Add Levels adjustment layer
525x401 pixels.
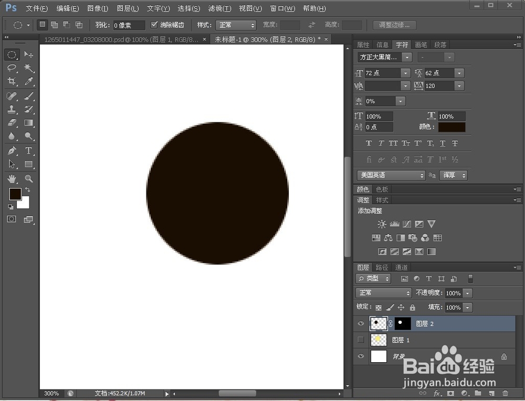[394, 224]
